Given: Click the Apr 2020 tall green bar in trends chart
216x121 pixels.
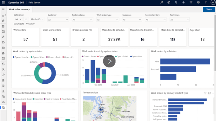Looking at the screenshot, I should tap(125, 79).
